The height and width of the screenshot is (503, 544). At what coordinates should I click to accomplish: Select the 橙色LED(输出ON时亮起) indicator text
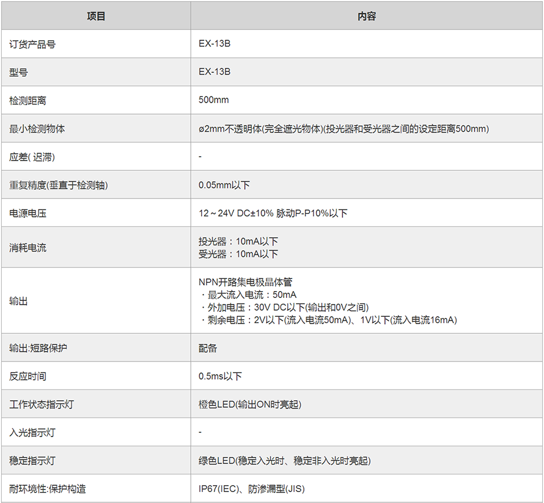coord(250,405)
